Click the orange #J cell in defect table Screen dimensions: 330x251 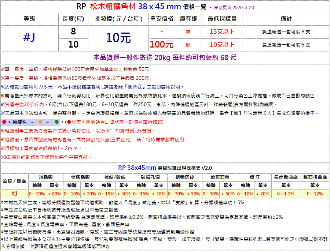pyautogui.click(x=14, y=194)
